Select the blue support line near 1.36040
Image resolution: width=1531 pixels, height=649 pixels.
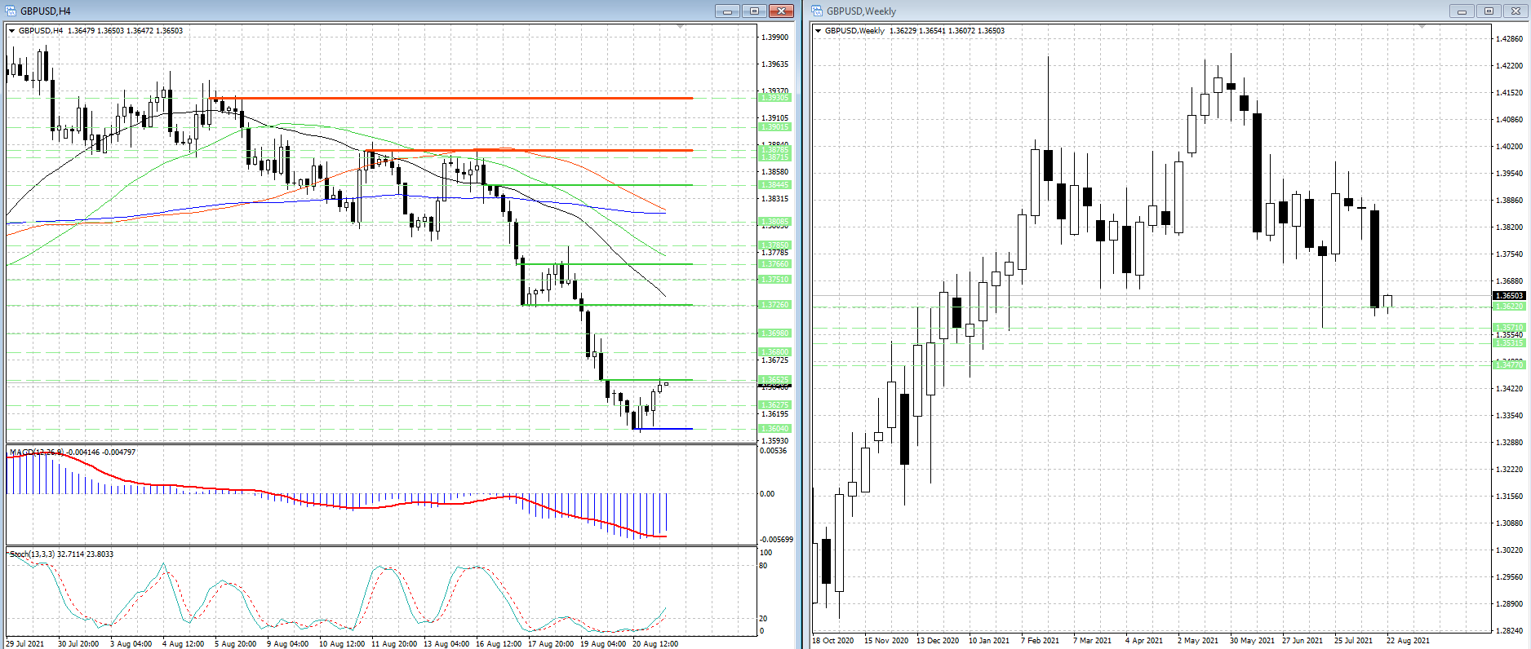click(x=663, y=429)
